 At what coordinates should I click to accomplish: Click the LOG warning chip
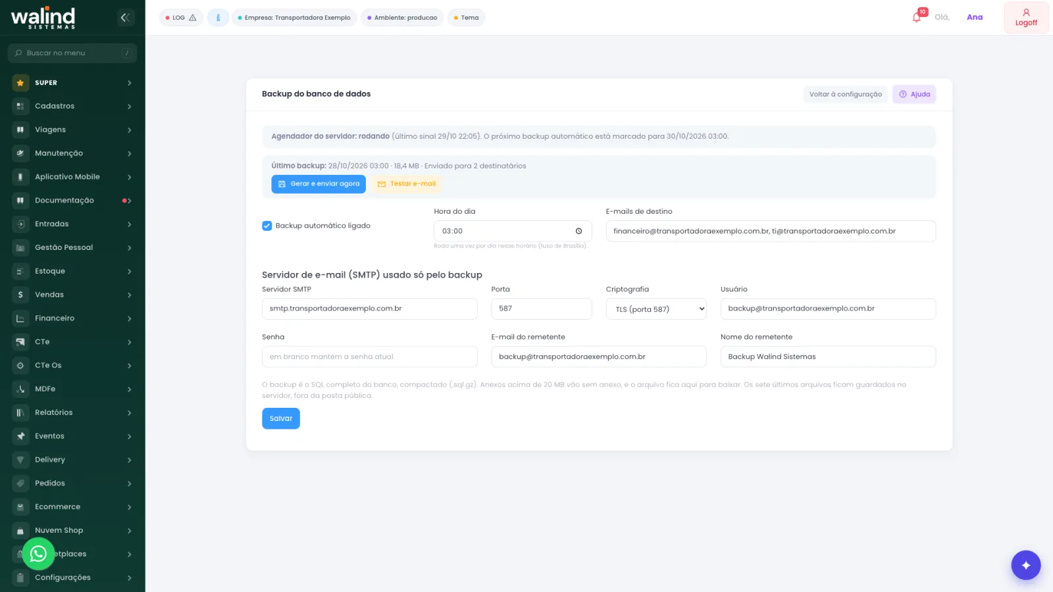[x=181, y=18]
